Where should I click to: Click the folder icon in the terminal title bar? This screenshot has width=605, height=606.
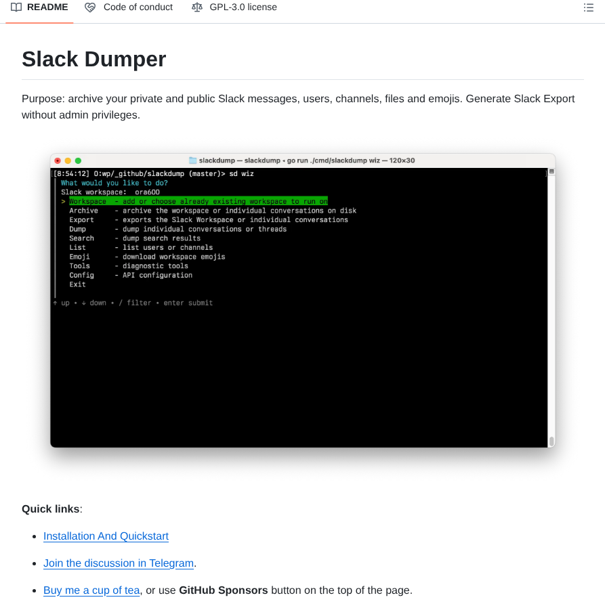(192, 160)
